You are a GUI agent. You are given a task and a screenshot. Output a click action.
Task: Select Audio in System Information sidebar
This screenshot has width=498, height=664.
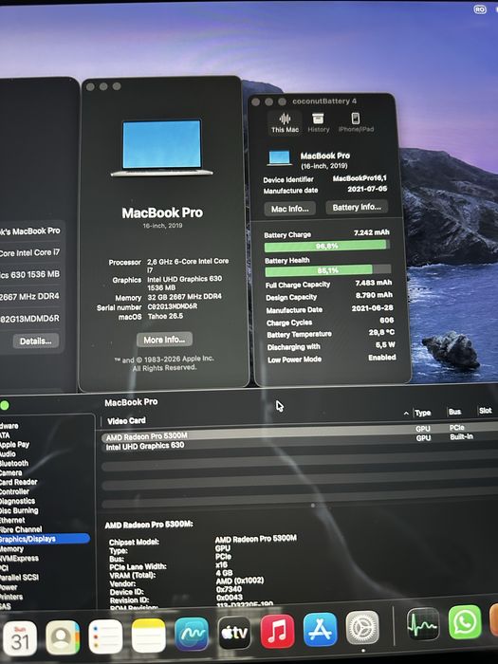coord(8,454)
